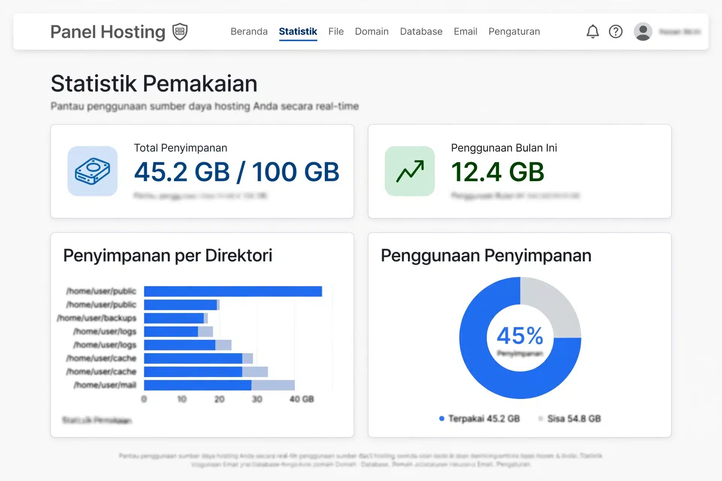Screen dimensions: 722x481
Task: Click the shield logo beside Panel Hosting
Action: pos(180,32)
